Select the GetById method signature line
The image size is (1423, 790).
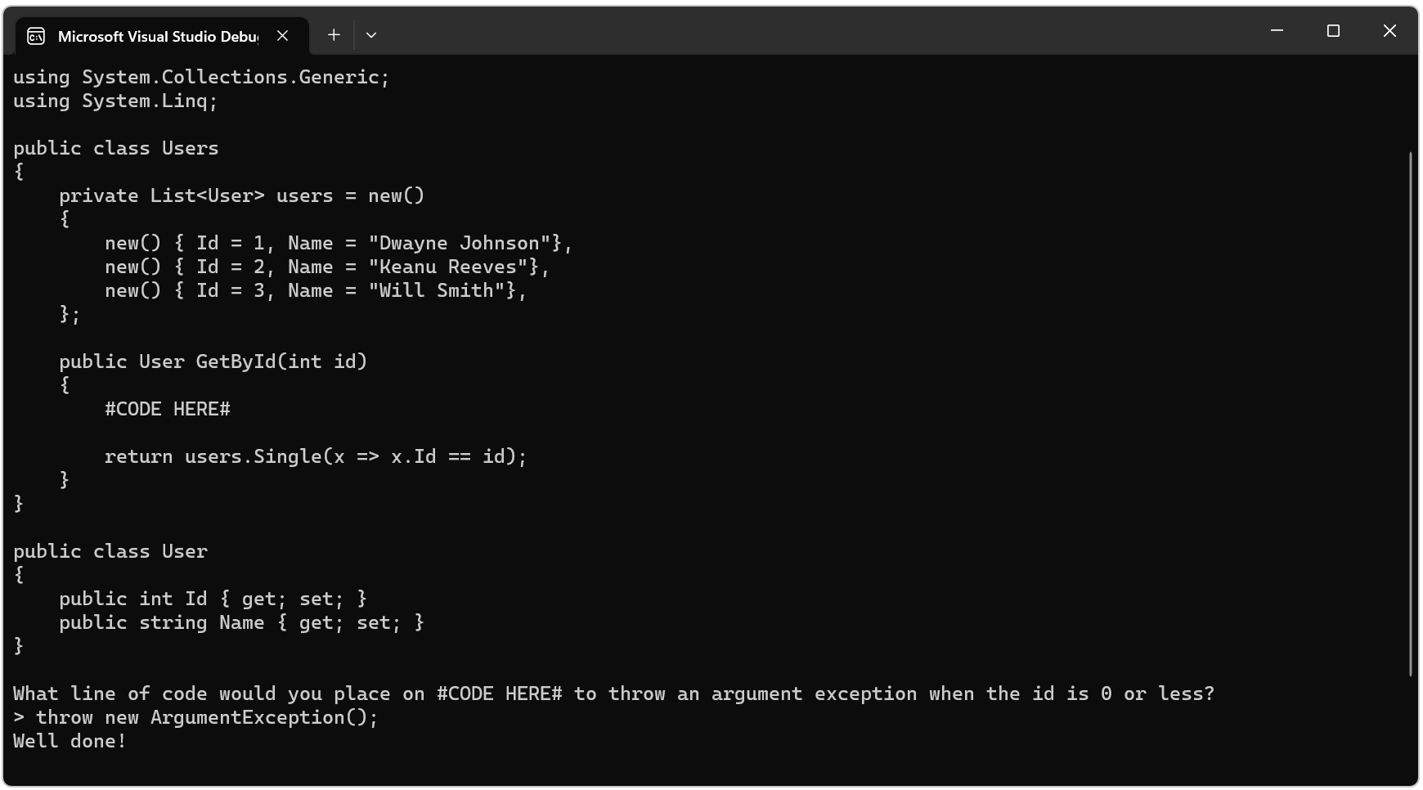coord(213,361)
